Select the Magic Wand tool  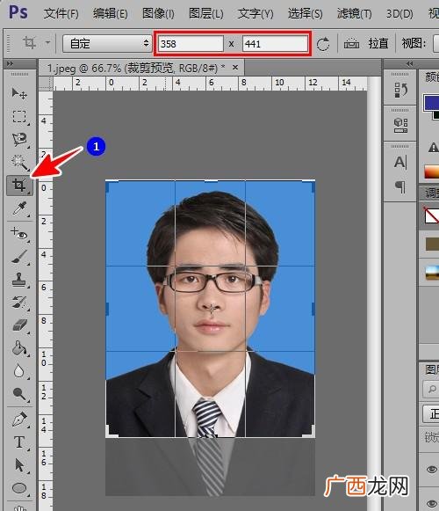click(x=19, y=163)
